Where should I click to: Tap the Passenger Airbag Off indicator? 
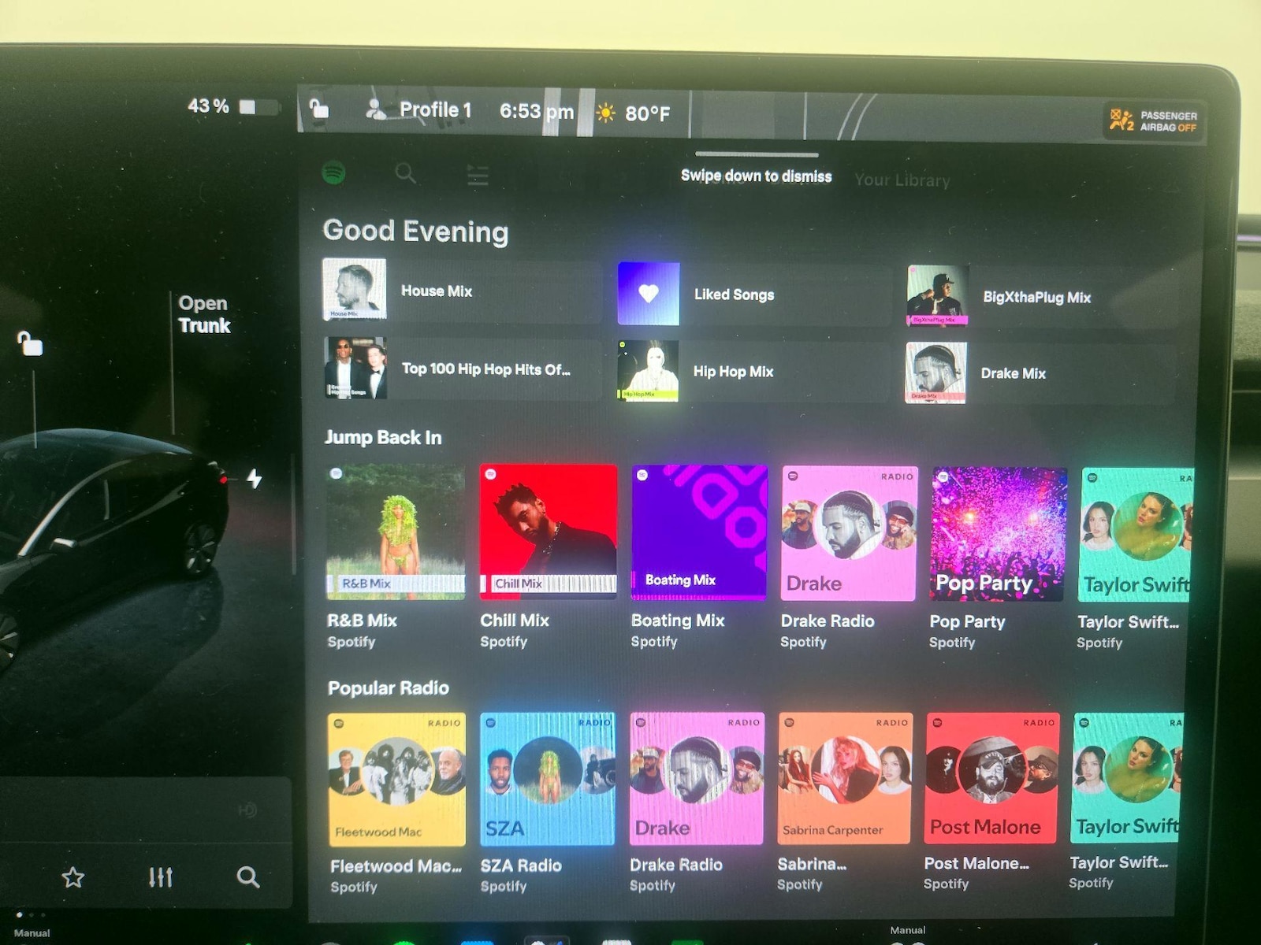coord(1154,120)
